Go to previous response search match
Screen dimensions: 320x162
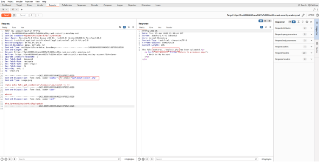(147, 159)
